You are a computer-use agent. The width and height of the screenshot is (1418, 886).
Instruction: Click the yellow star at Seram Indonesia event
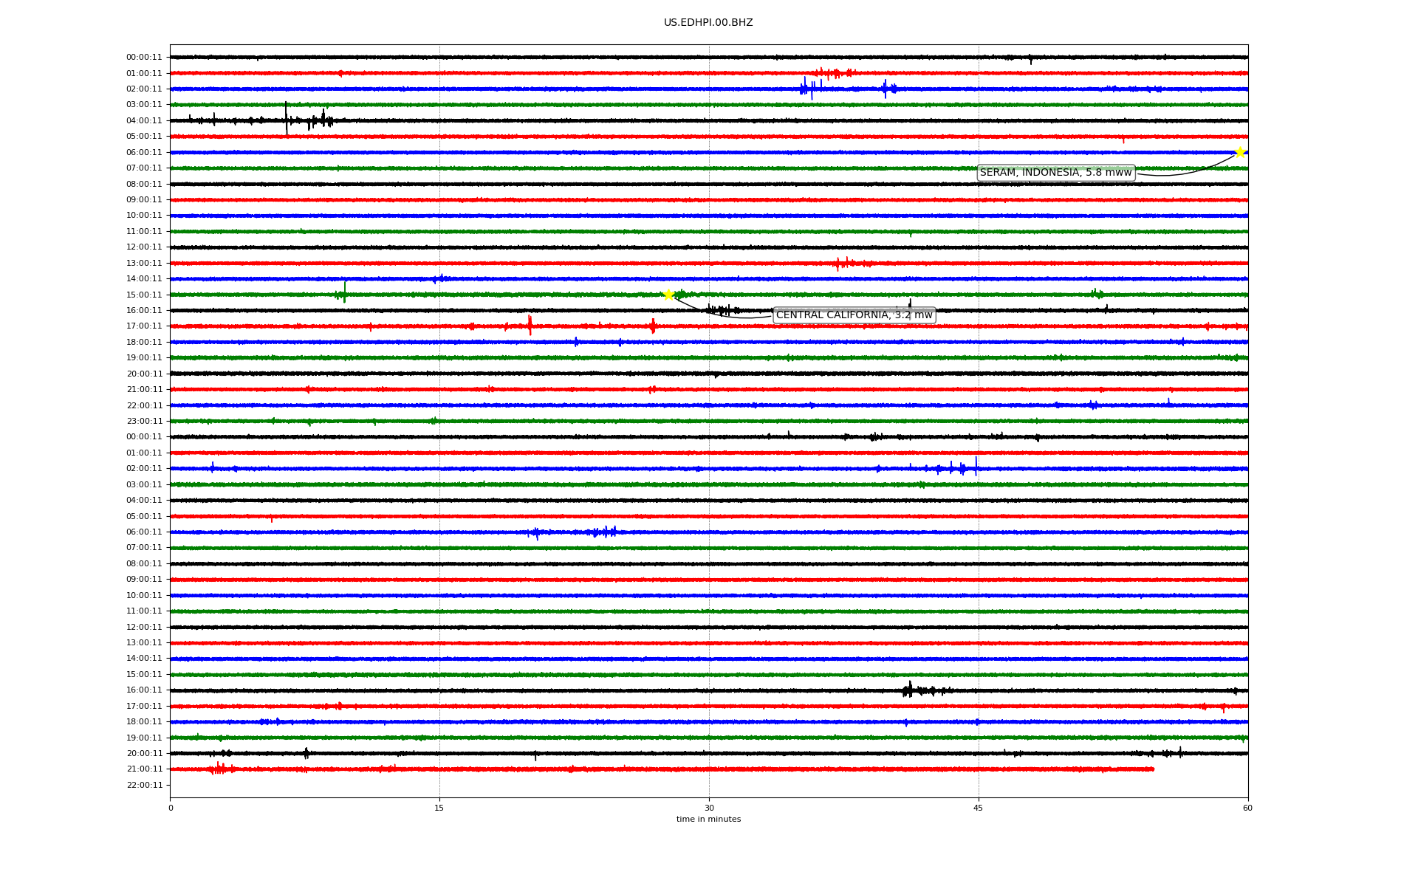(1240, 152)
